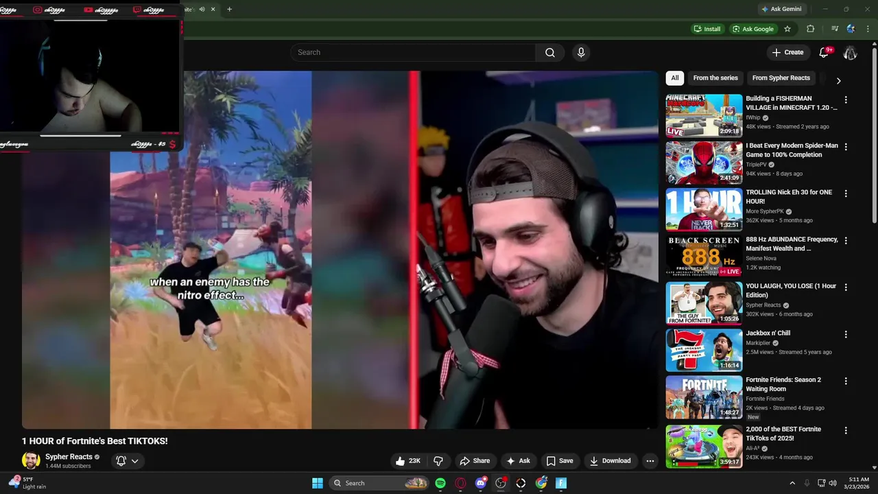Close the current browser tab
This screenshot has width=878, height=494.
[x=213, y=9]
